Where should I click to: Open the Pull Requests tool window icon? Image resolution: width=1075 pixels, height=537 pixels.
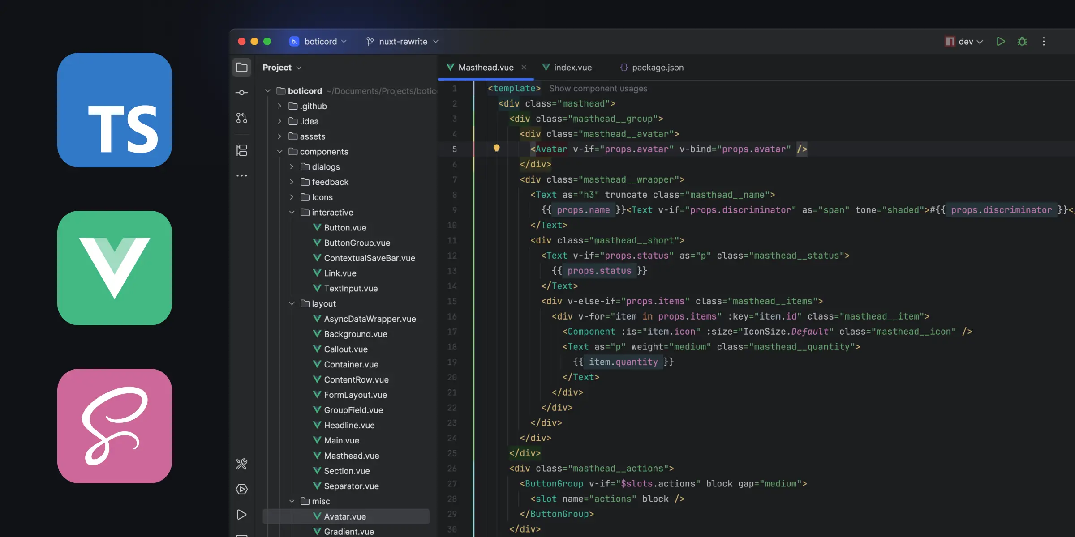[x=242, y=118]
